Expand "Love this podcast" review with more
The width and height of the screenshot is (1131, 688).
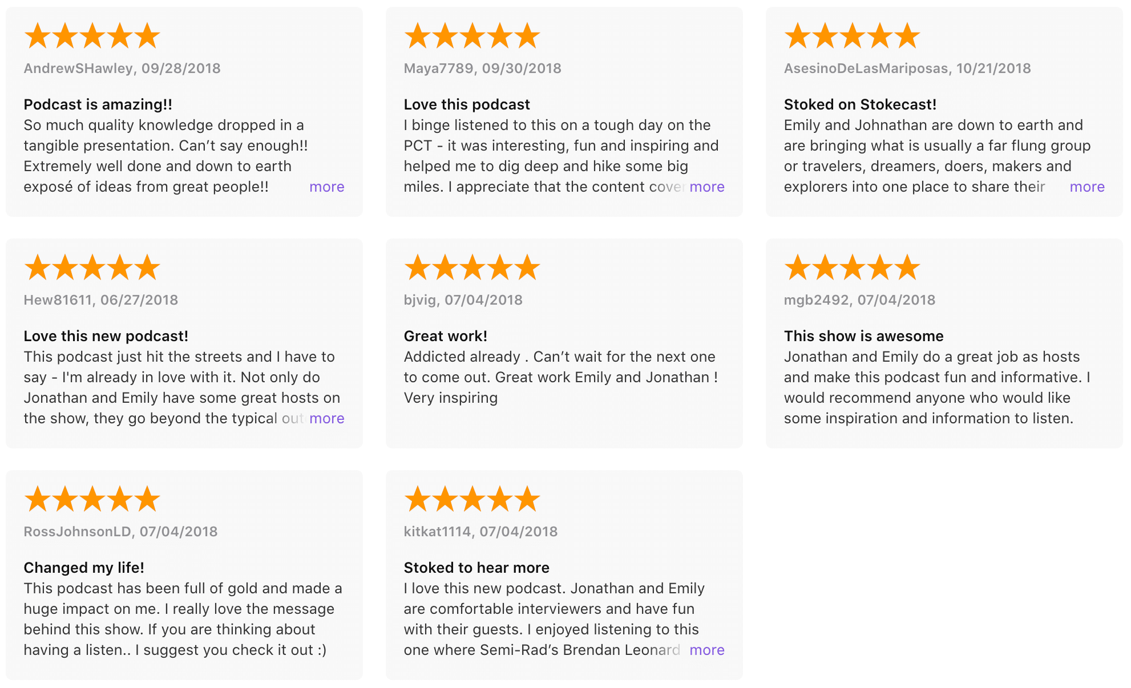pyautogui.click(x=706, y=187)
